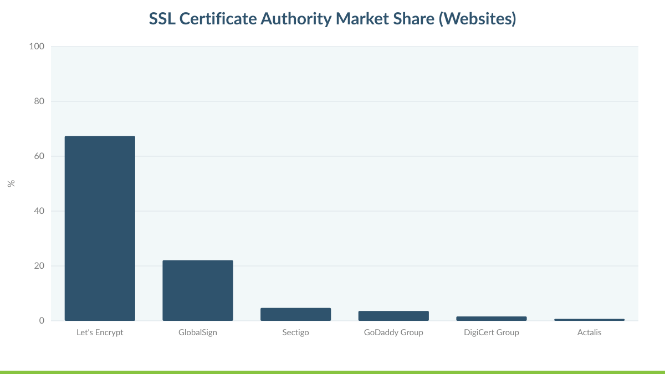
Task: Click the y-axis value '100'
Action: click(x=37, y=47)
